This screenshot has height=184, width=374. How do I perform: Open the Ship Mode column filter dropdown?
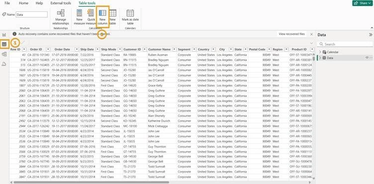coord(120,49)
